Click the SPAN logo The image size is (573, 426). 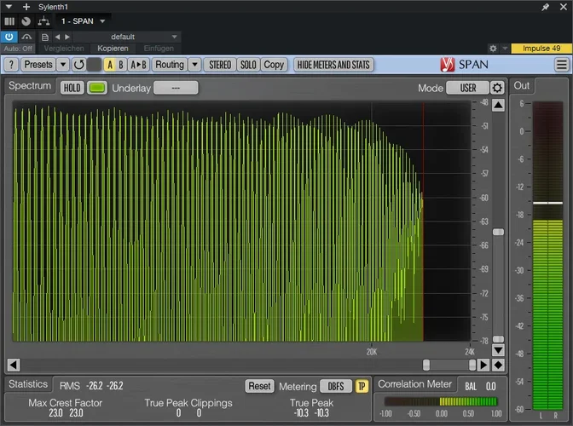click(464, 65)
